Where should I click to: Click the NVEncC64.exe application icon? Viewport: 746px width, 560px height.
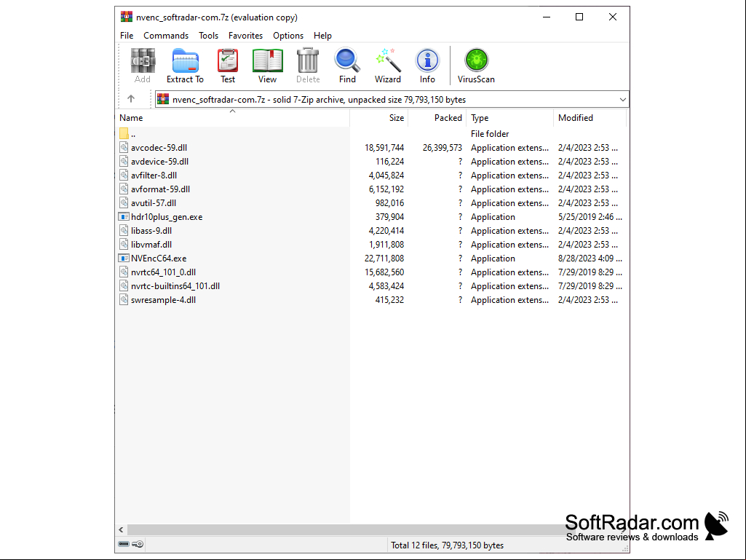click(124, 258)
